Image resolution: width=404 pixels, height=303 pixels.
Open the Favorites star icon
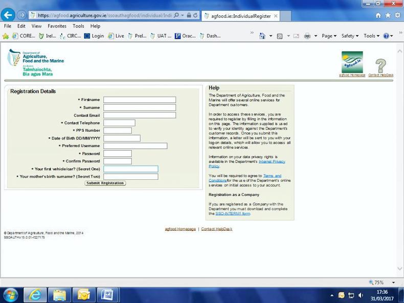click(388, 16)
